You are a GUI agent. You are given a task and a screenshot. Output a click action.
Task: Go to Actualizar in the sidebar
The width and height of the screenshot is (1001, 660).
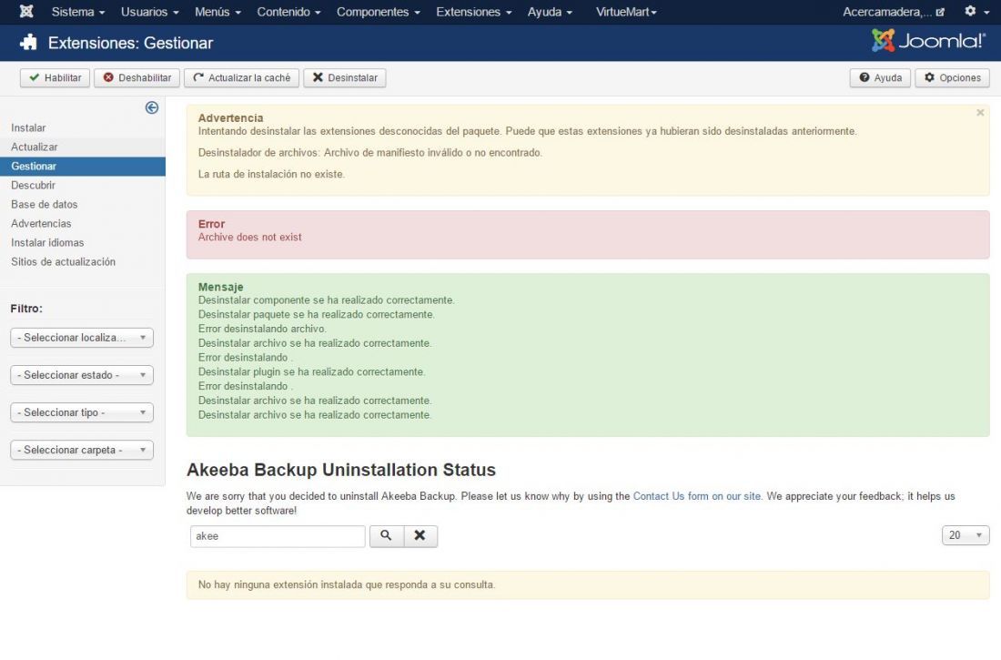[34, 147]
